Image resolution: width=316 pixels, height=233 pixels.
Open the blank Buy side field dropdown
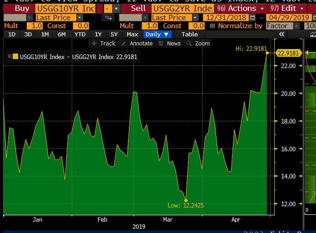30,18
